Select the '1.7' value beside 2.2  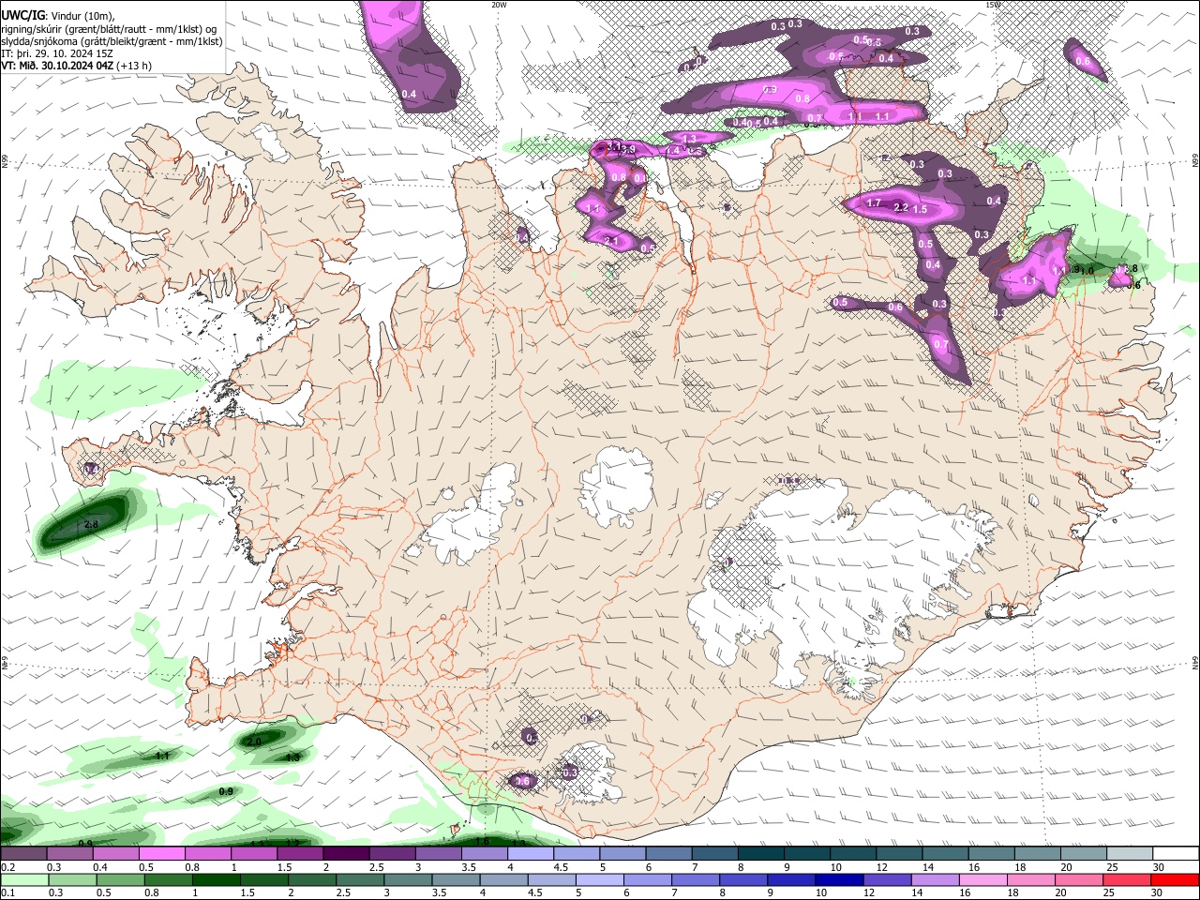tap(873, 202)
